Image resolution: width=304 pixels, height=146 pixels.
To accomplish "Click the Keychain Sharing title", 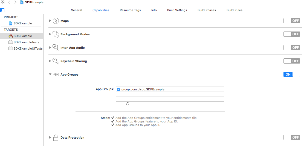I will 74,61.
